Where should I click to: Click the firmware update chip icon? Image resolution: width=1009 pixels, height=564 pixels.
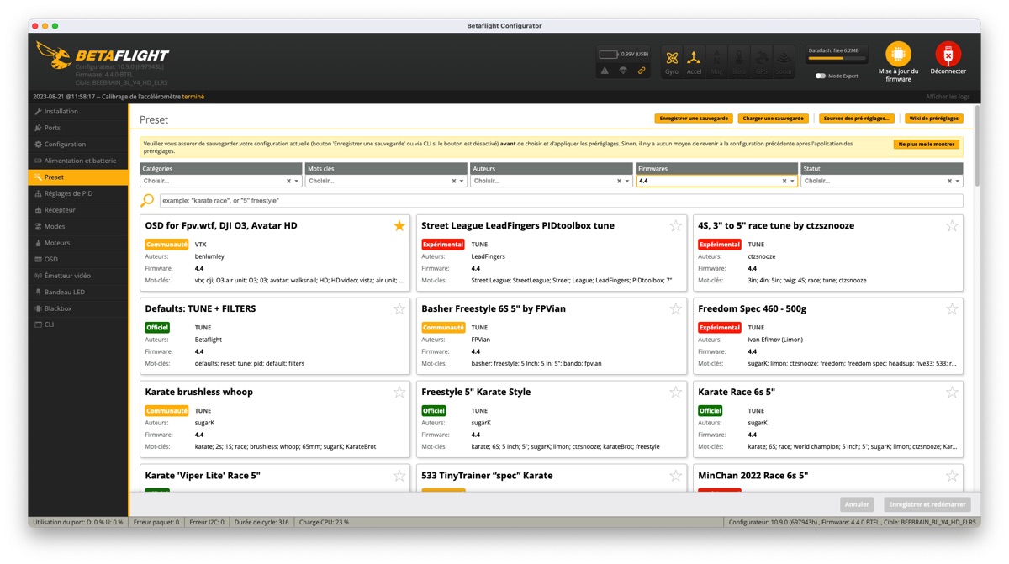pos(898,54)
